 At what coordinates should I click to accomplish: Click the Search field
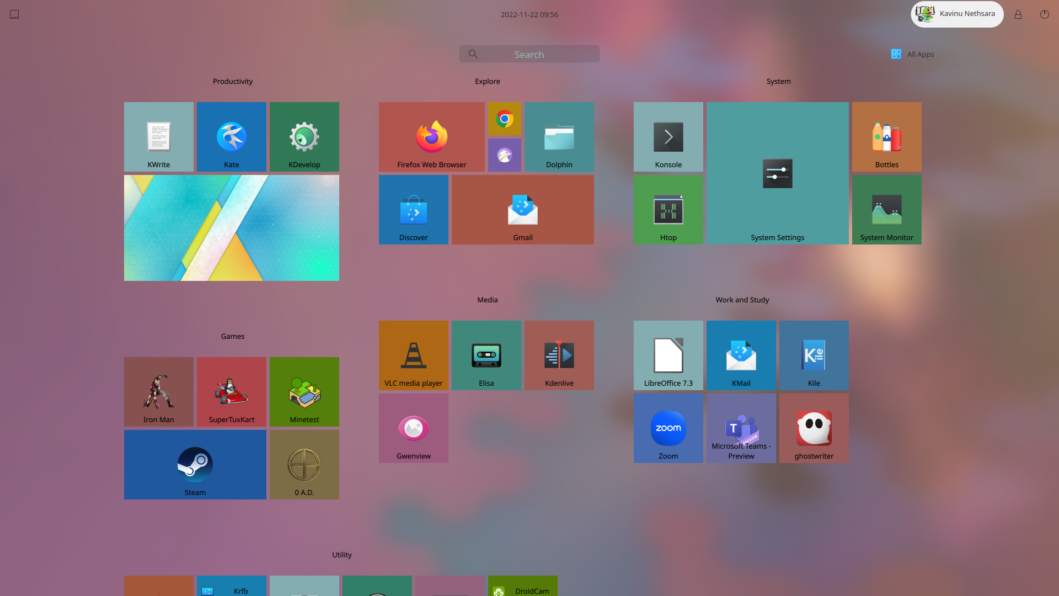pos(529,54)
